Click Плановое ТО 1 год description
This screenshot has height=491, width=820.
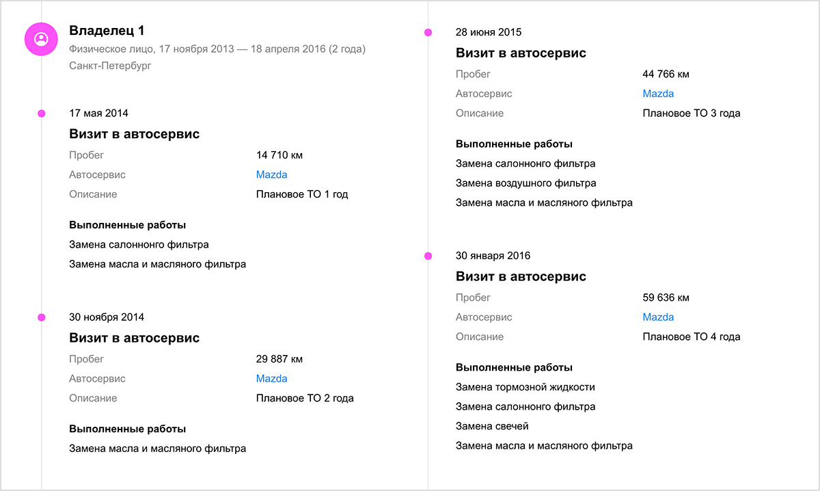click(302, 194)
